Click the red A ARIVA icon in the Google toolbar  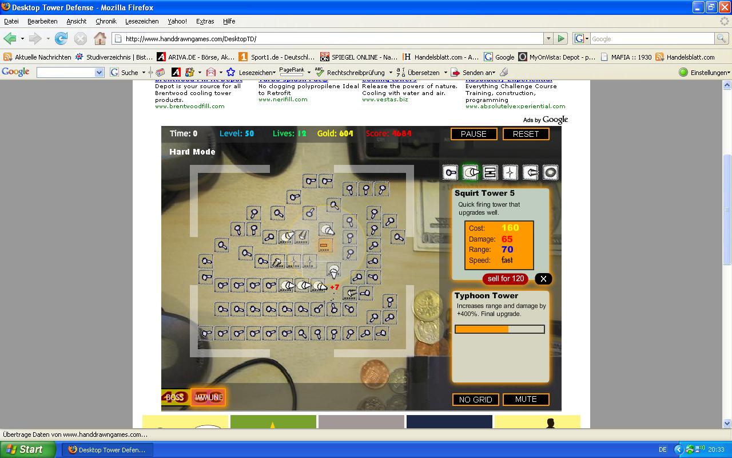(176, 72)
